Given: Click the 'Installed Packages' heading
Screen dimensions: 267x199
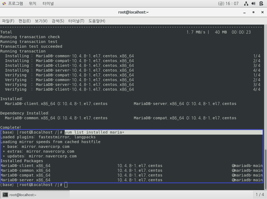Looking at the screenshot, I should point(22,161).
